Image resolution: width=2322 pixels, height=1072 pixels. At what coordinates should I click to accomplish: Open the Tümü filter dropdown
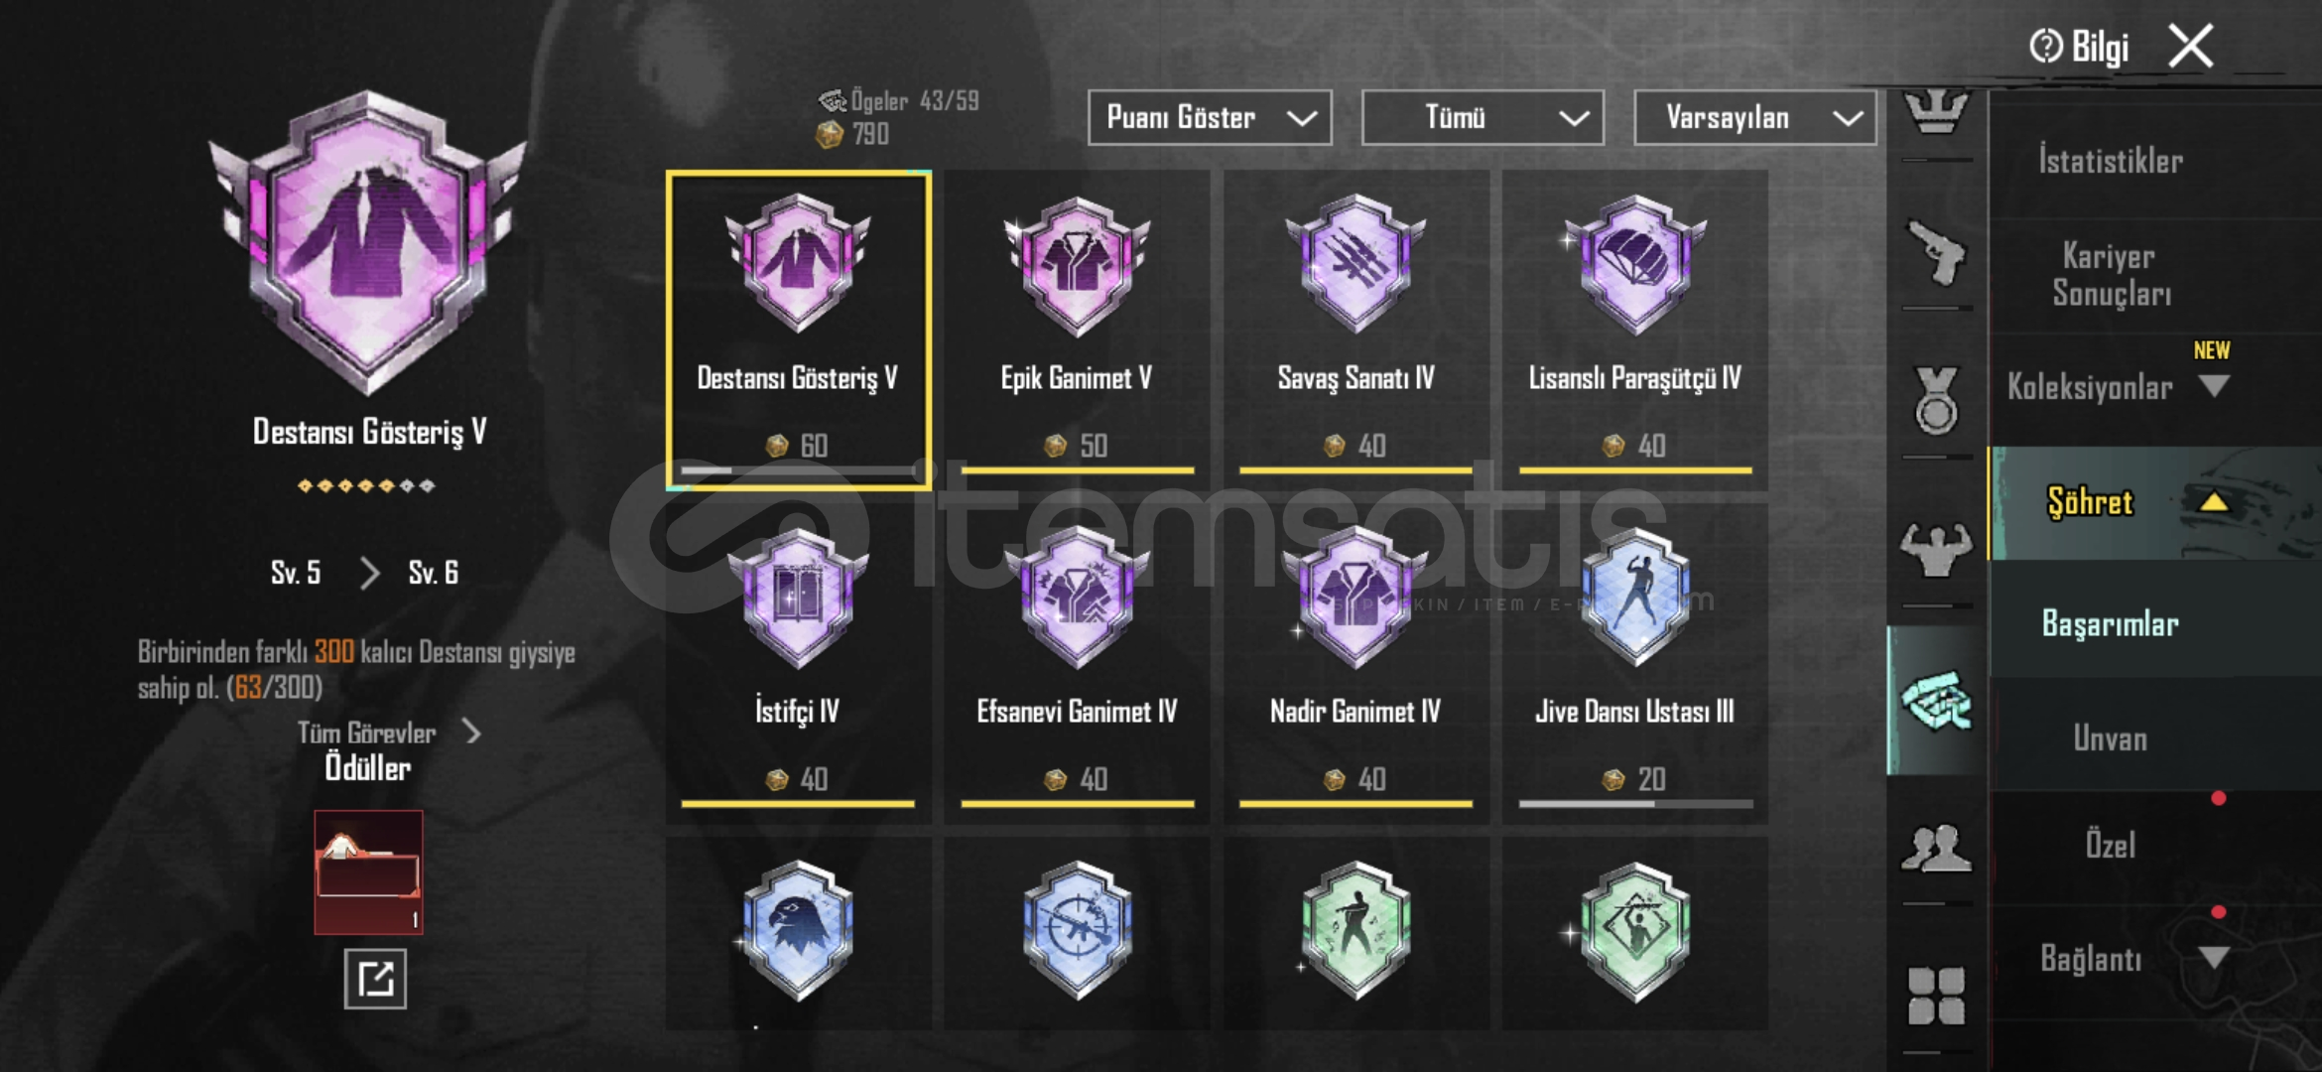(x=1483, y=118)
